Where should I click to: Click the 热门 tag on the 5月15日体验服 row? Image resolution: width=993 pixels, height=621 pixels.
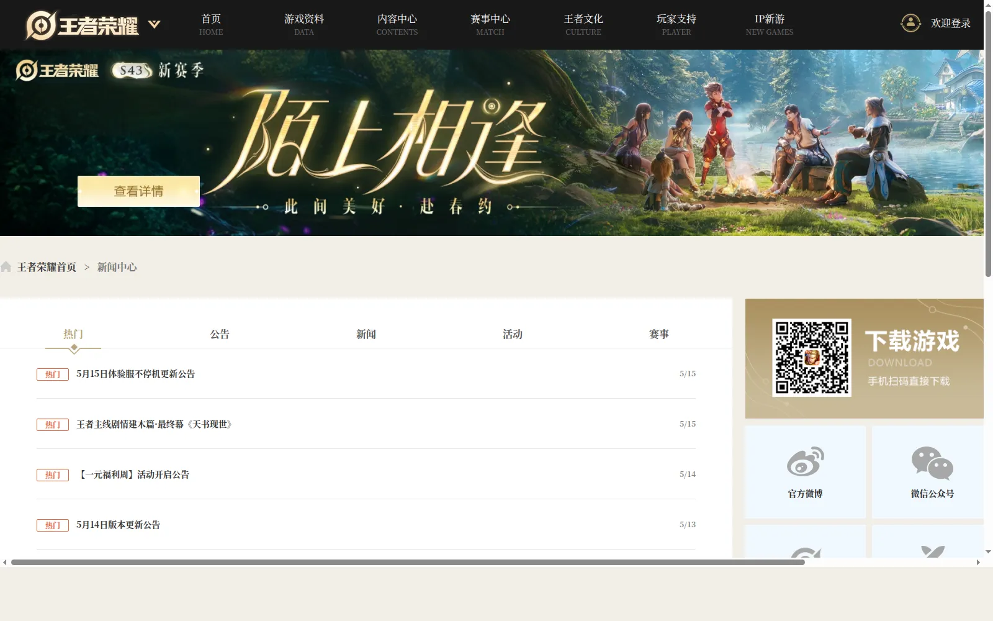53,374
